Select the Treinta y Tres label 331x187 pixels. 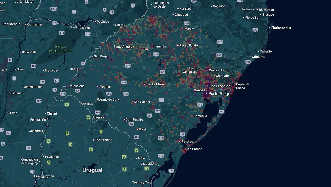142,182
